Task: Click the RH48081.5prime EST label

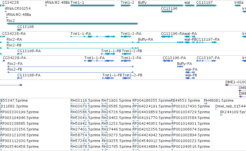Action: (x=219, y=101)
